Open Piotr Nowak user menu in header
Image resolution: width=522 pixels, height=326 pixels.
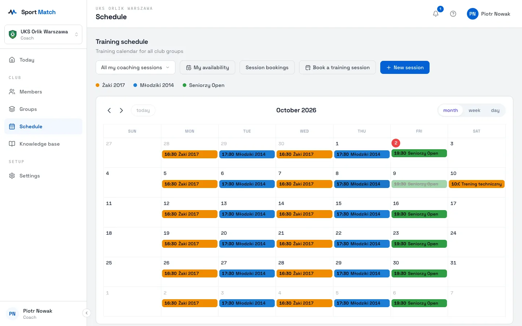489,14
